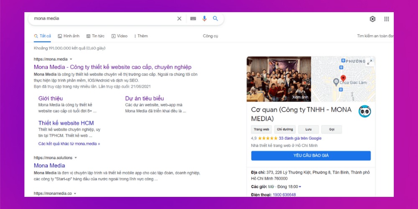Viewport: 418px width, 209px height.
Task: Click YÊU CẦU BÁO GIÁ button
Action: (311, 155)
